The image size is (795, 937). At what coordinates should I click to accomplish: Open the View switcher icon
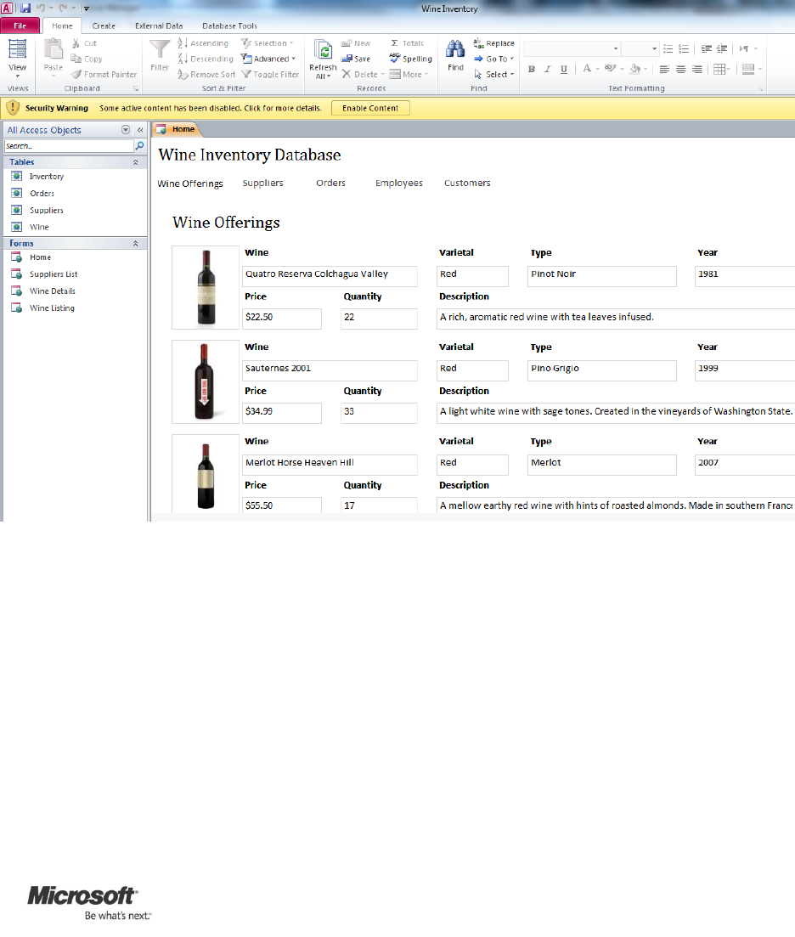(x=17, y=51)
